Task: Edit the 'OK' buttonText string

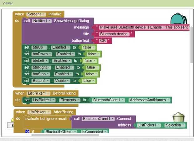Action: [x=103, y=41]
